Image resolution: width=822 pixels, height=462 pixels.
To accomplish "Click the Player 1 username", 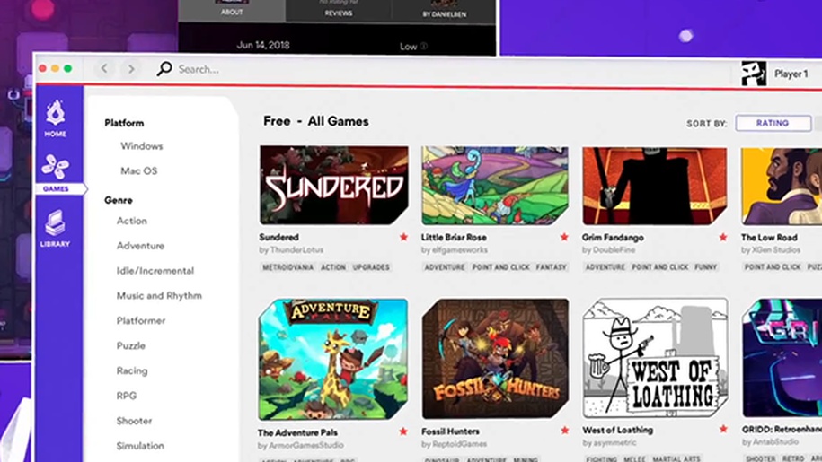I will (x=791, y=74).
